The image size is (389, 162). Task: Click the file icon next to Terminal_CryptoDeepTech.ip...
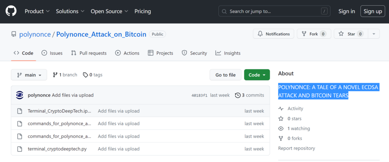(20, 111)
